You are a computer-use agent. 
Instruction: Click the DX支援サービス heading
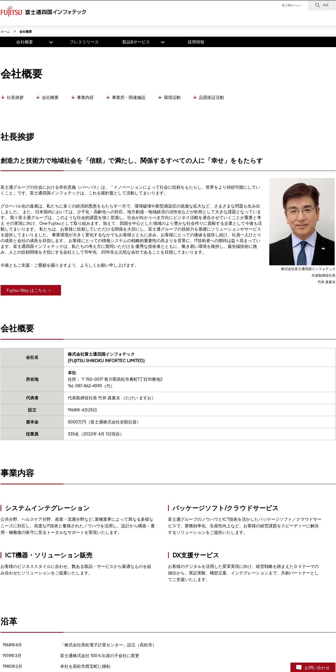tap(195, 555)
